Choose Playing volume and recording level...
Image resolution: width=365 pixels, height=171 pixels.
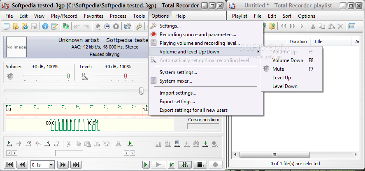point(206,43)
